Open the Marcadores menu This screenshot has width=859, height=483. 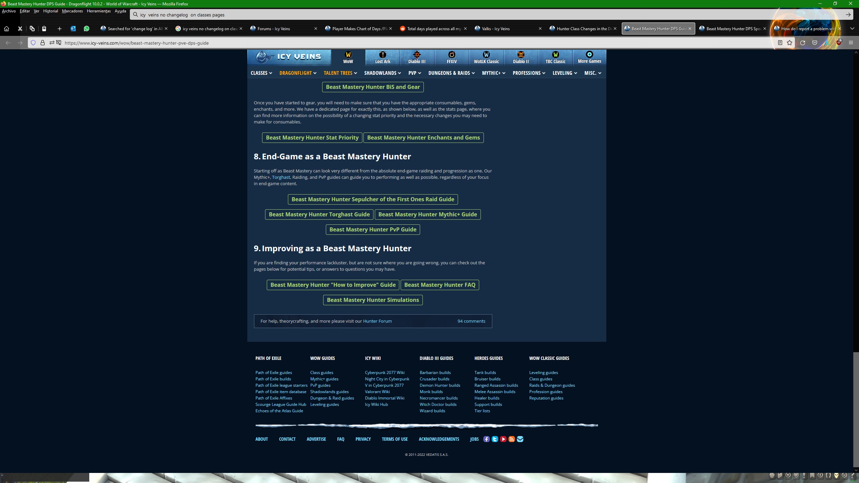pos(72,11)
